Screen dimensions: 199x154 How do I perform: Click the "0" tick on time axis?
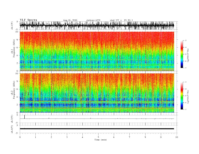20,137
